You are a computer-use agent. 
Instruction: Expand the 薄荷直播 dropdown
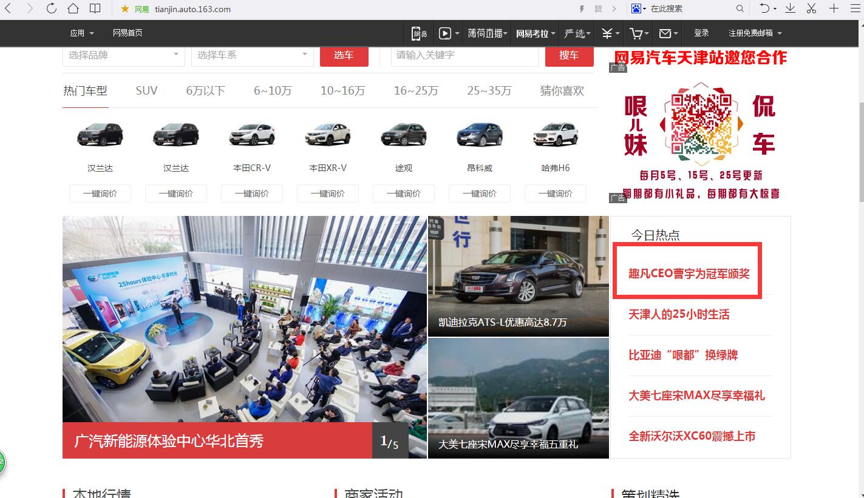[488, 33]
